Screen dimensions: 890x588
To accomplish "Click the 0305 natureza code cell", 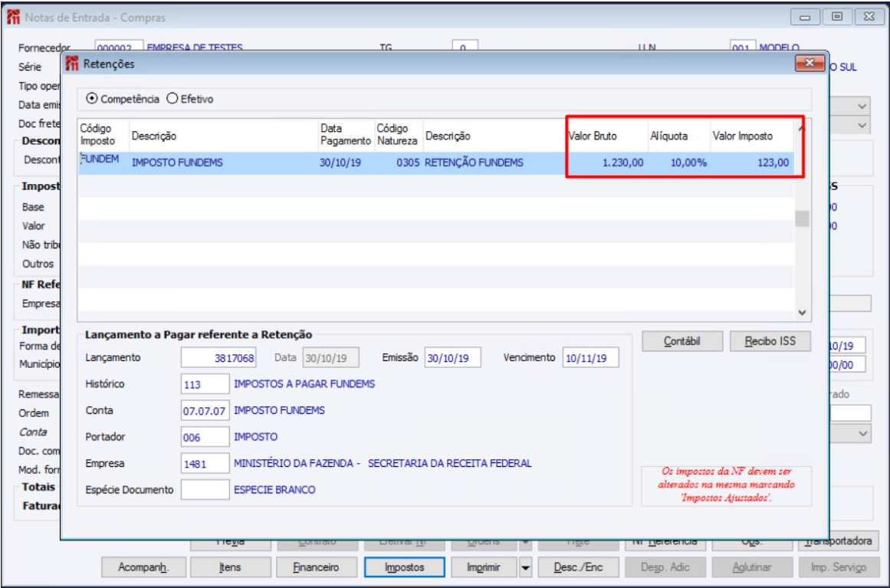I will click(x=399, y=163).
